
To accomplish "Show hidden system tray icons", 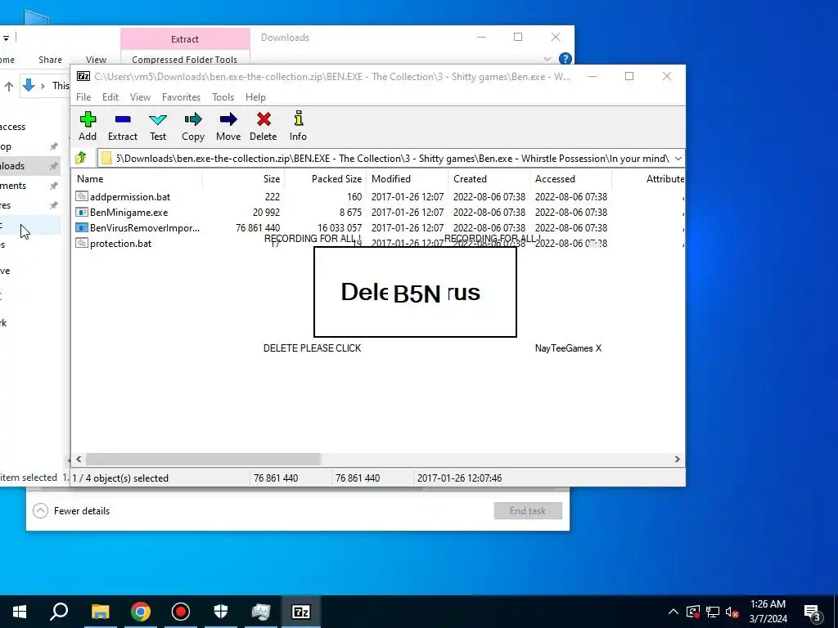I will (674, 612).
